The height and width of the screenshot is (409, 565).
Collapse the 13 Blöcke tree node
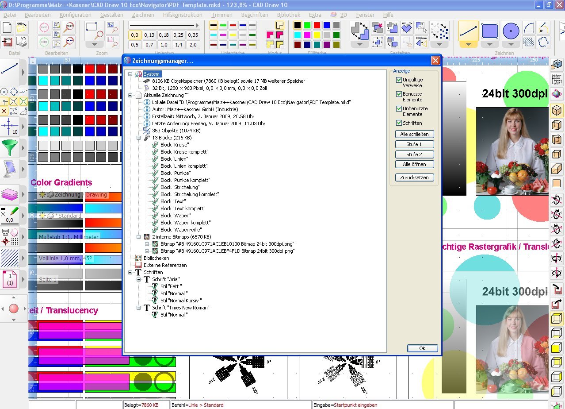point(139,138)
